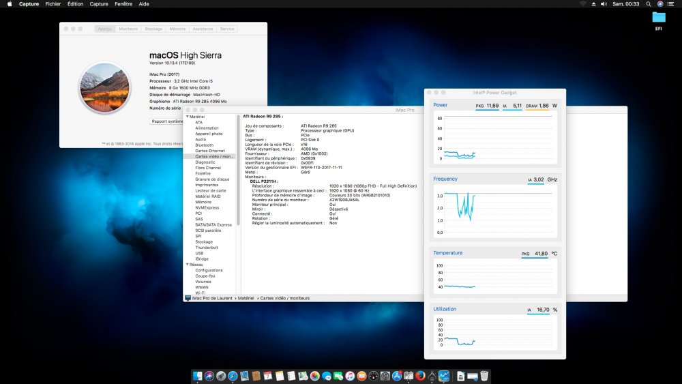Switch to the Service tab
The height and width of the screenshot is (384, 682).
[227, 29]
